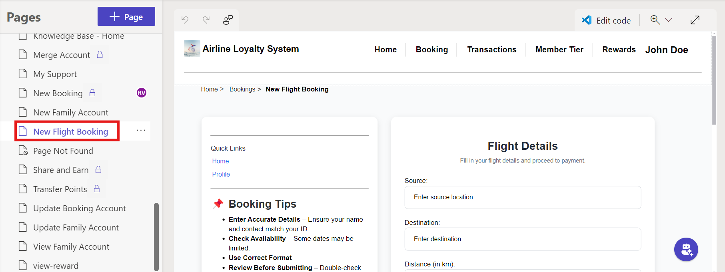Viewport: 725px width, 272px height.
Task: Click the Airline Loyalty System logo
Action: click(192, 49)
